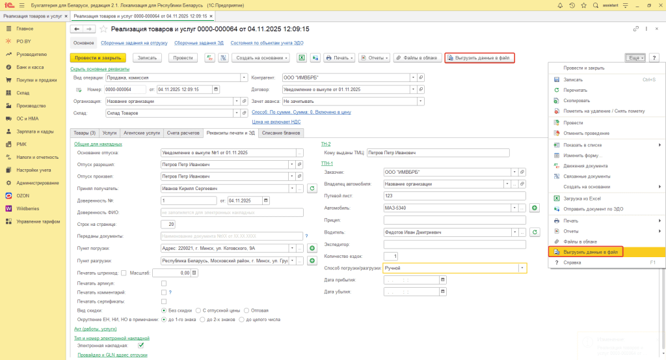Open OZON section in left sidebar
This screenshot has height=360, width=666.
point(23,196)
